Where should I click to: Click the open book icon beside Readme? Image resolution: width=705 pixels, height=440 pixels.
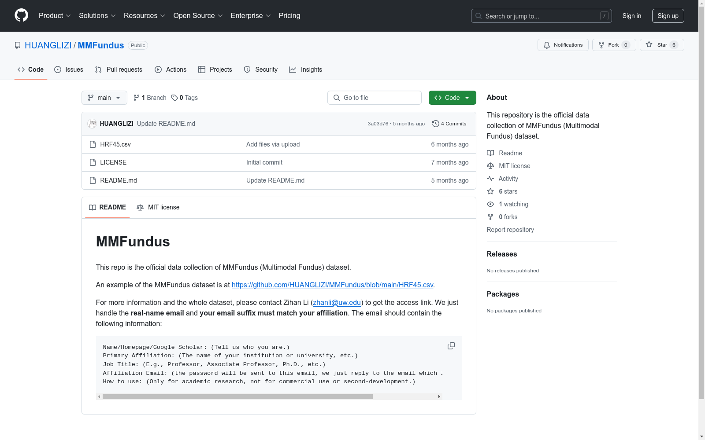click(x=490, y=153)
